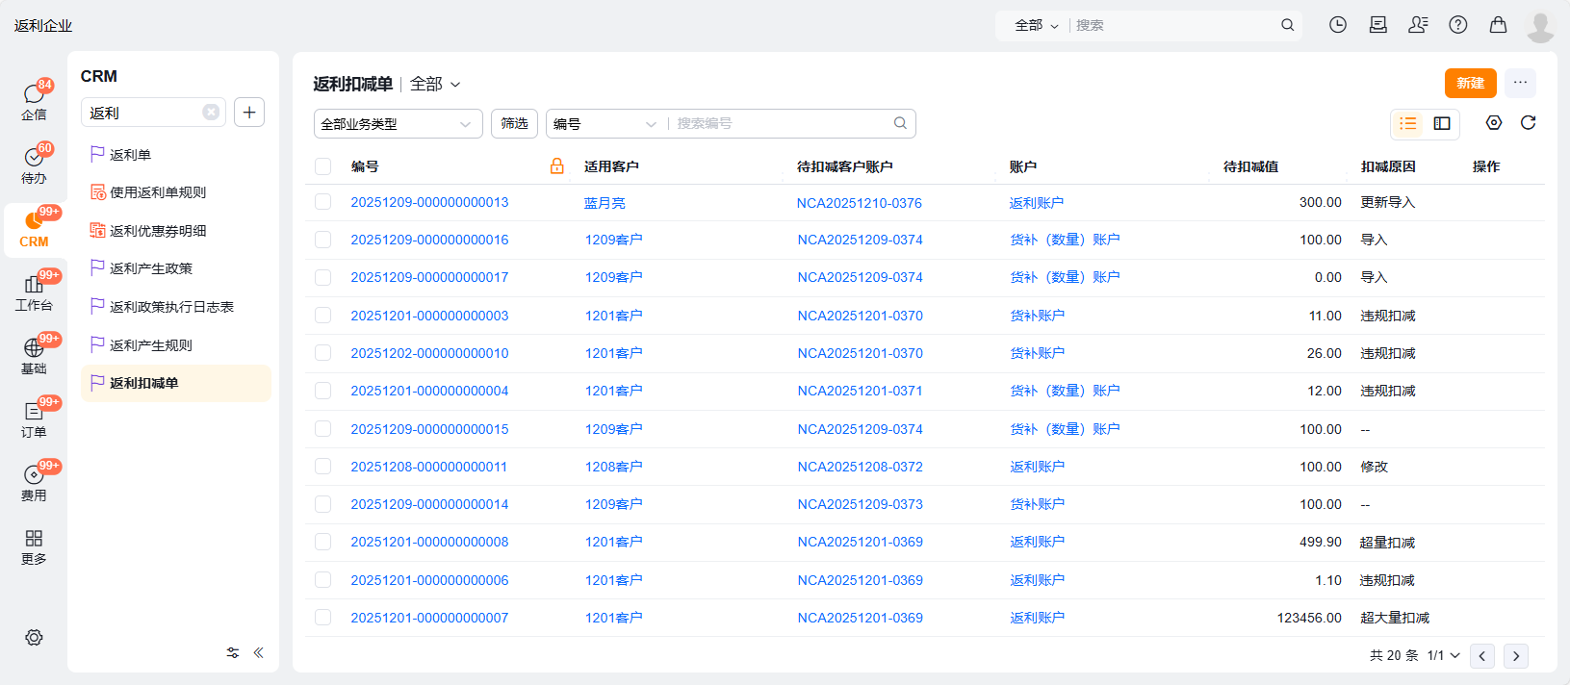This screenshot has width=1570, height=685.
Task: Open the 1208客户 customer link
Action: 613,467
